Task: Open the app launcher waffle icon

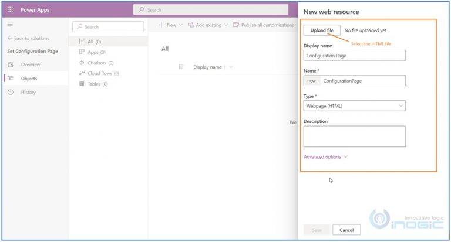Action: [10, 9]
